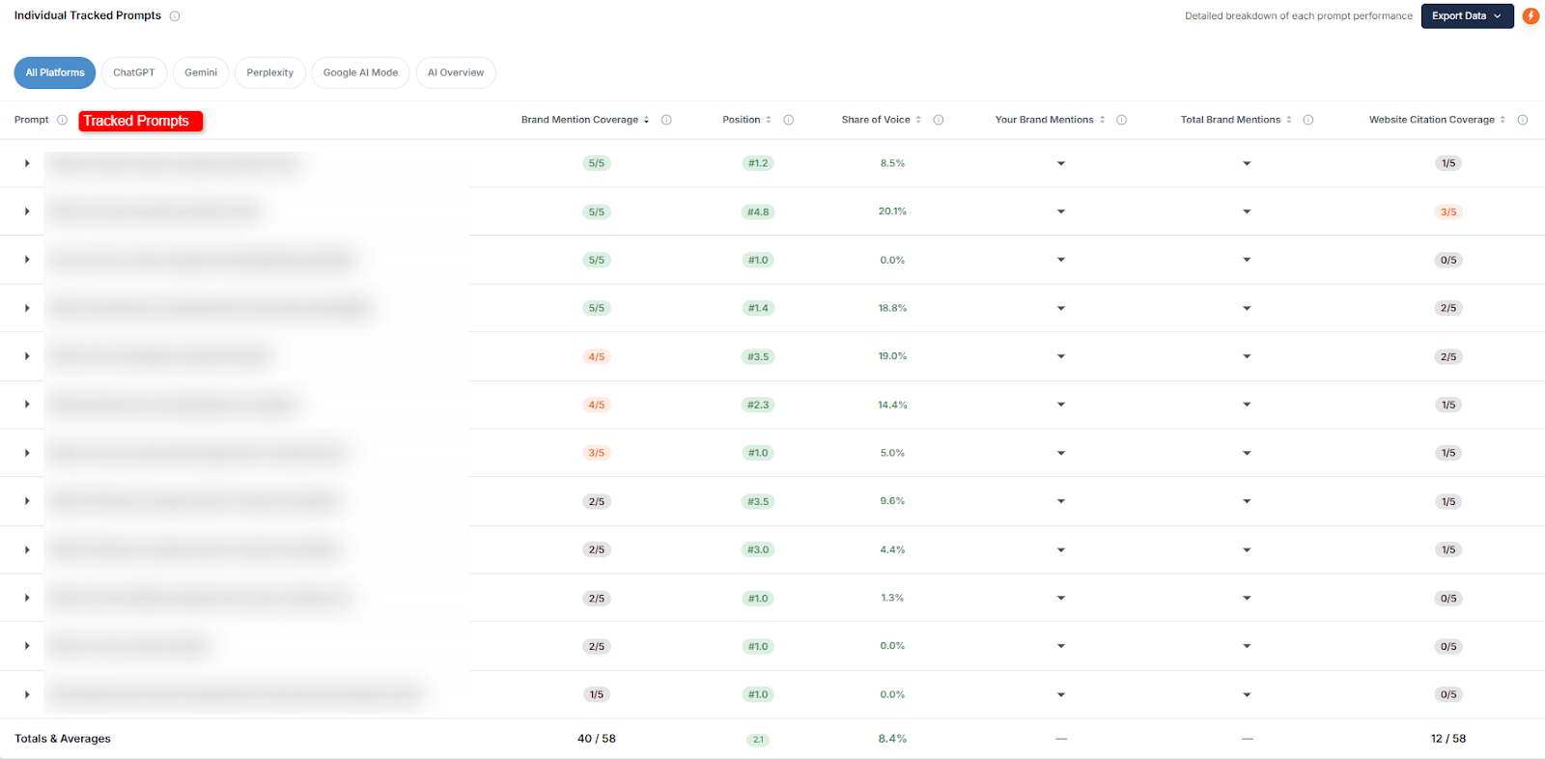Expand the prompt row with 4.4% share
1545x759 pixels.
pyautogui.click(x=27, y=549)
